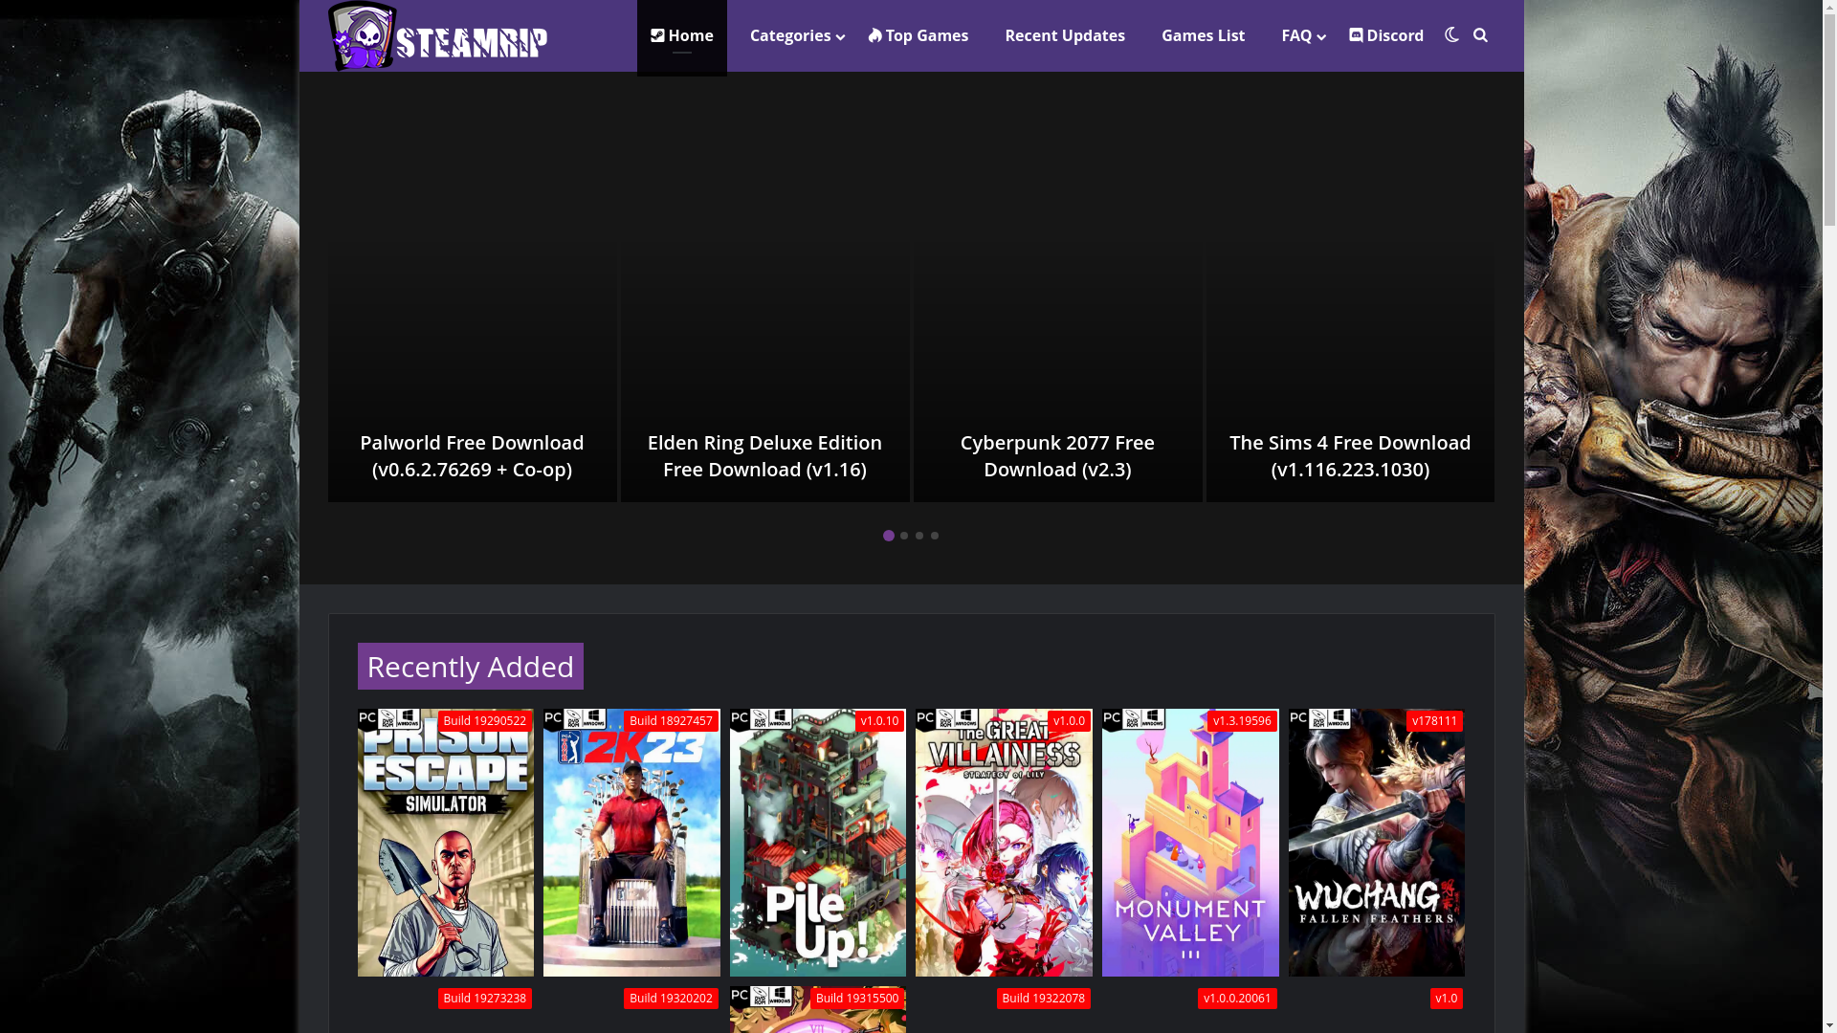1837x1033 pixels.
Task: Click the PC DVD icon on Prison Escape cover
Action: coord(389,719)
